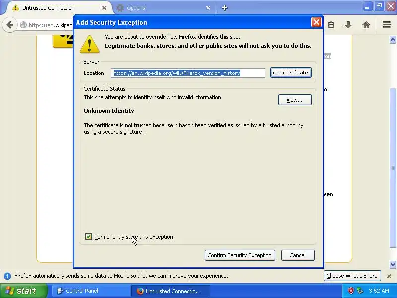
Task: Click the Unknown Identity heading text
Action: [109, 111]
